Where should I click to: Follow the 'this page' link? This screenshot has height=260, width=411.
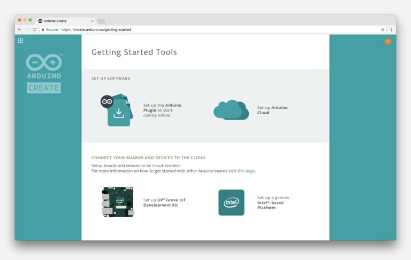click(x=246, y=171)
